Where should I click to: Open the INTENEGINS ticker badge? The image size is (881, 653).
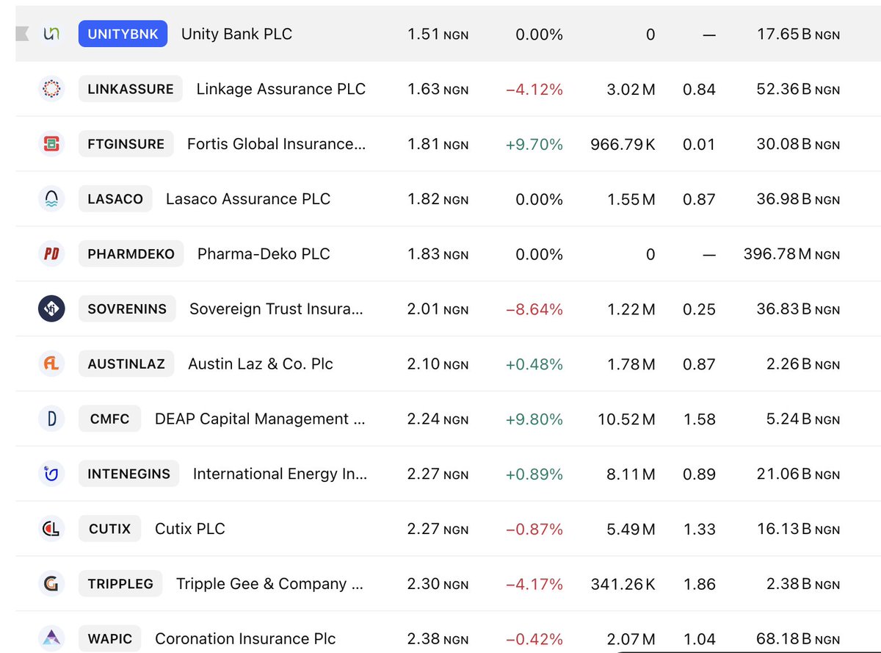click(x=129, y=474)
